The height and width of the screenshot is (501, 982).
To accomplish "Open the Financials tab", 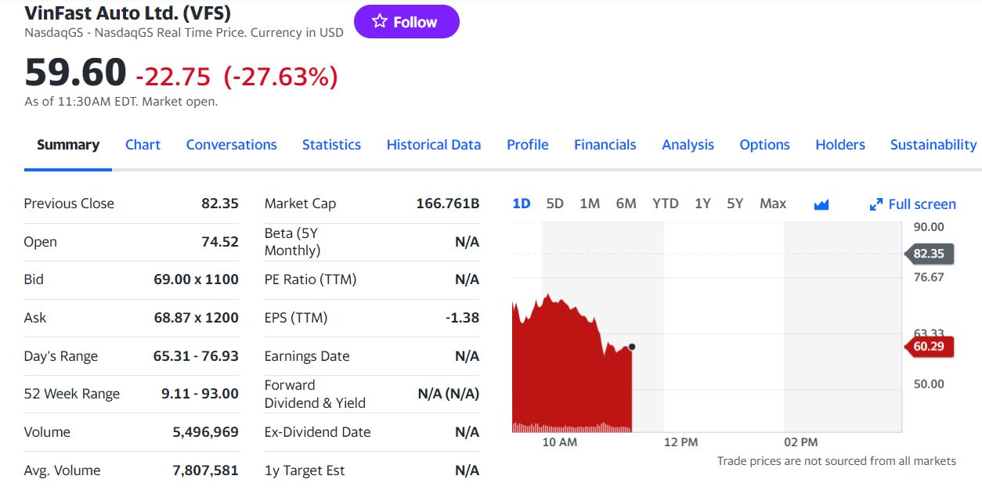I will 605,145.
